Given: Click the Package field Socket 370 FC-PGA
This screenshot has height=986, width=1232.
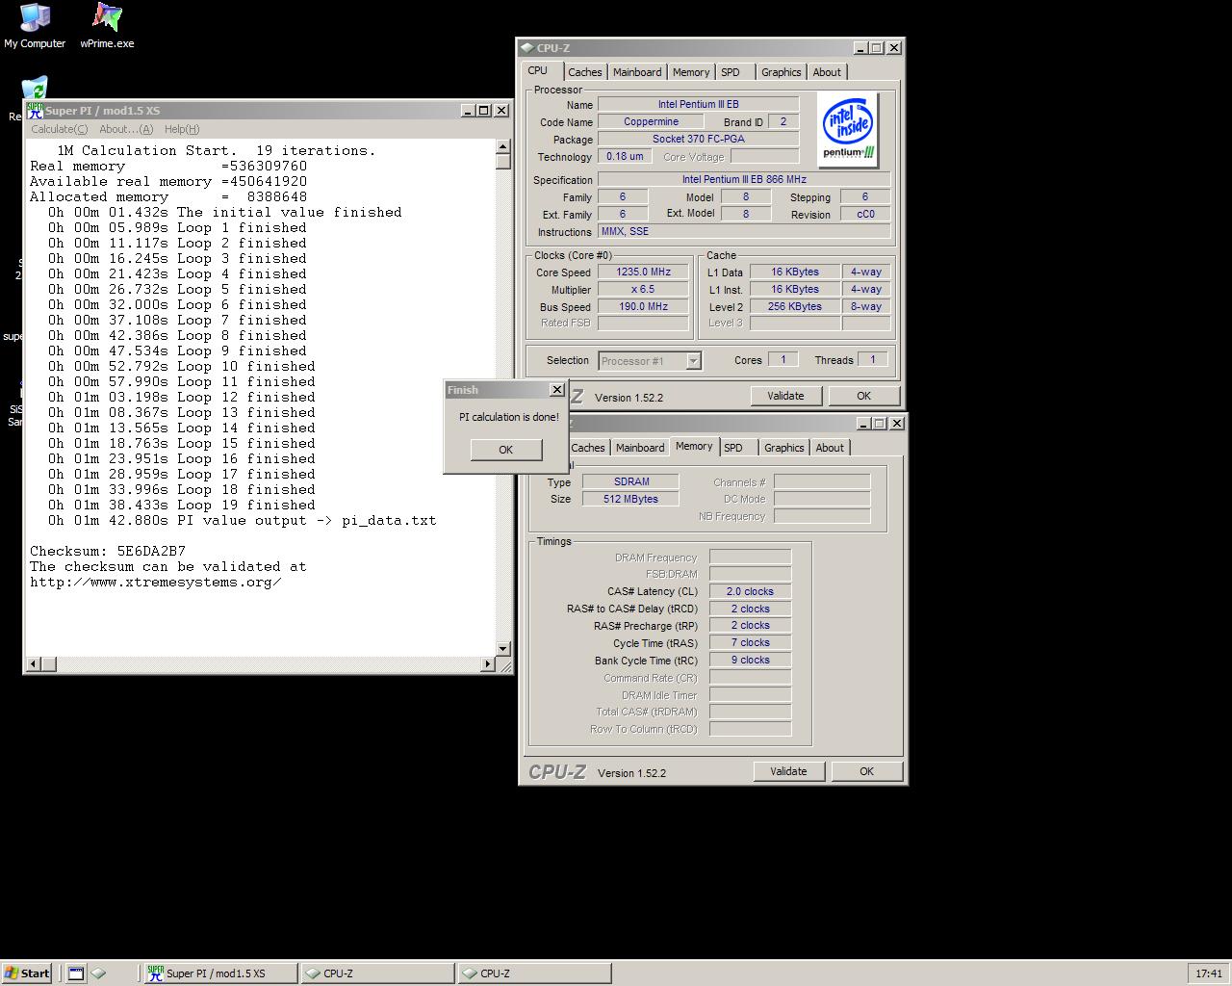Looking at the screenshot, I should click(x=699, y=139).
